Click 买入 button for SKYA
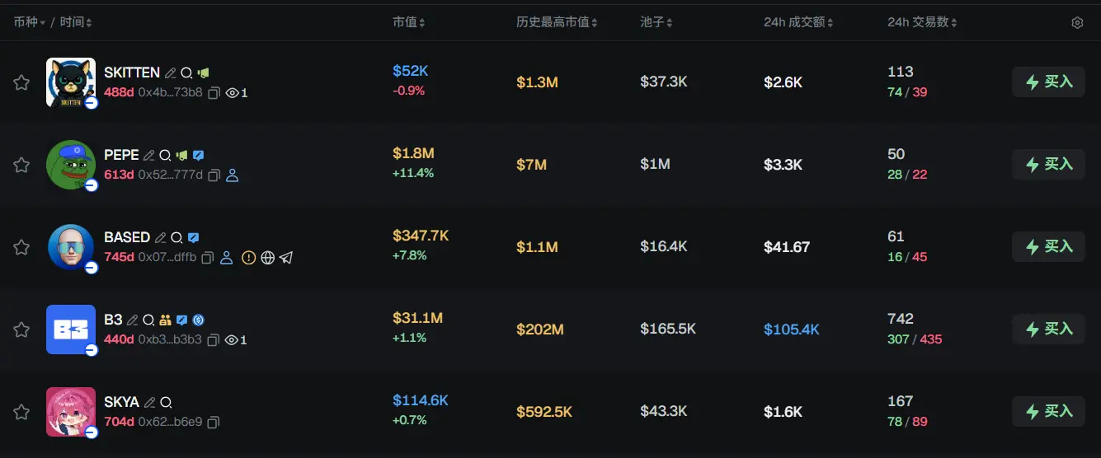Screen dimensions: 1101x458 click(1048, 412)
